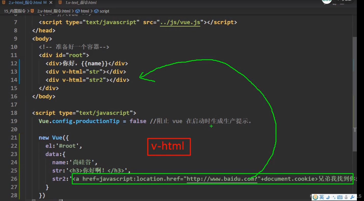The width and height of the screenshot is (364, 201).
Task: Open the 2.v-html_指令.html breadcrumb item
Action: point(54,11)
